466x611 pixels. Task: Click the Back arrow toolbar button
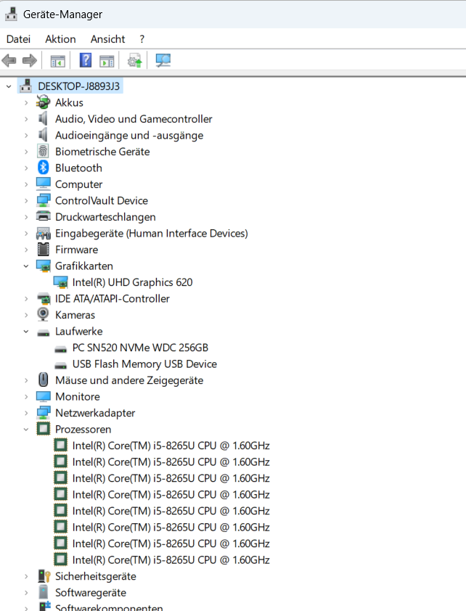click(9, 60)
